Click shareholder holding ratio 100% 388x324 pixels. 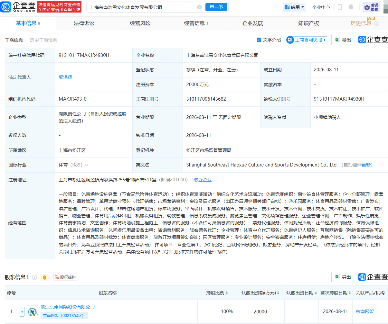tap(227, 311)
